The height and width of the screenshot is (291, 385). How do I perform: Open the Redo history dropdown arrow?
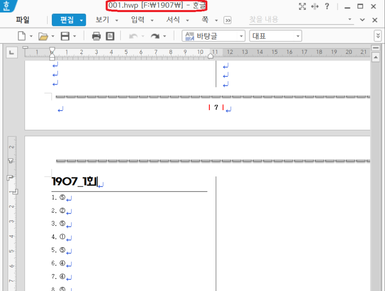click(x=165, y=36)
